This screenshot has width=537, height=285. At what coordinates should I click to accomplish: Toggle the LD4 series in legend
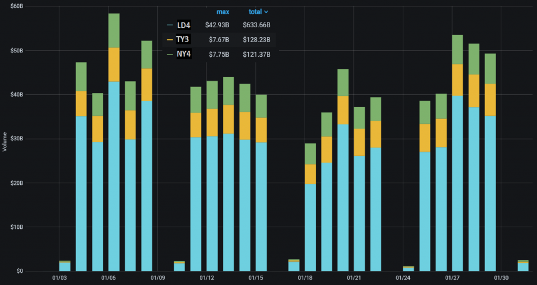click(184, 25)
